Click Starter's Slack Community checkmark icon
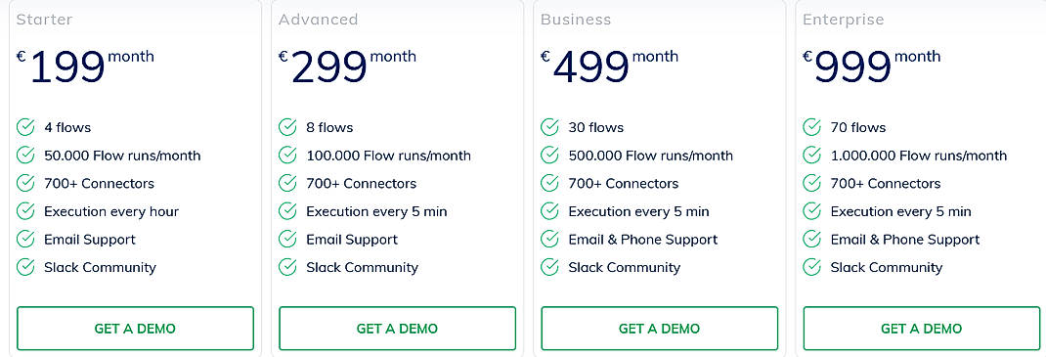1046x357 pixels. click(25, 267)
